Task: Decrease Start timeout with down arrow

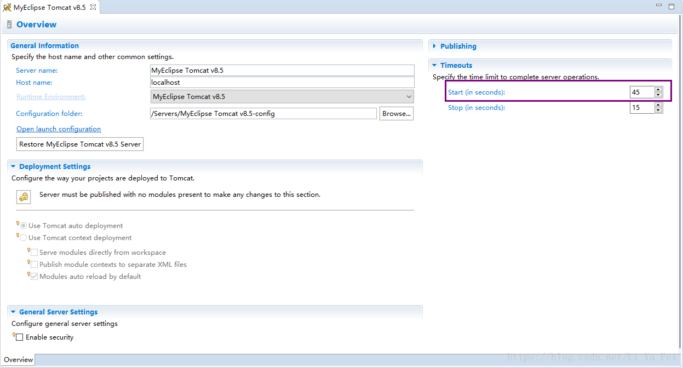Action: (658, 95)
